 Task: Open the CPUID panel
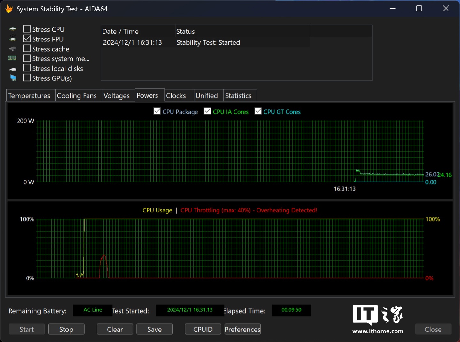[203, 329]
